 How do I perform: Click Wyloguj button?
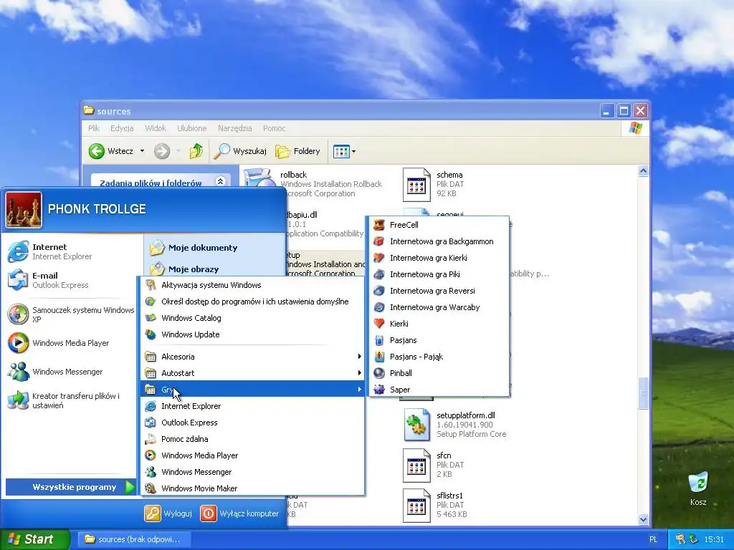[168, 513]
